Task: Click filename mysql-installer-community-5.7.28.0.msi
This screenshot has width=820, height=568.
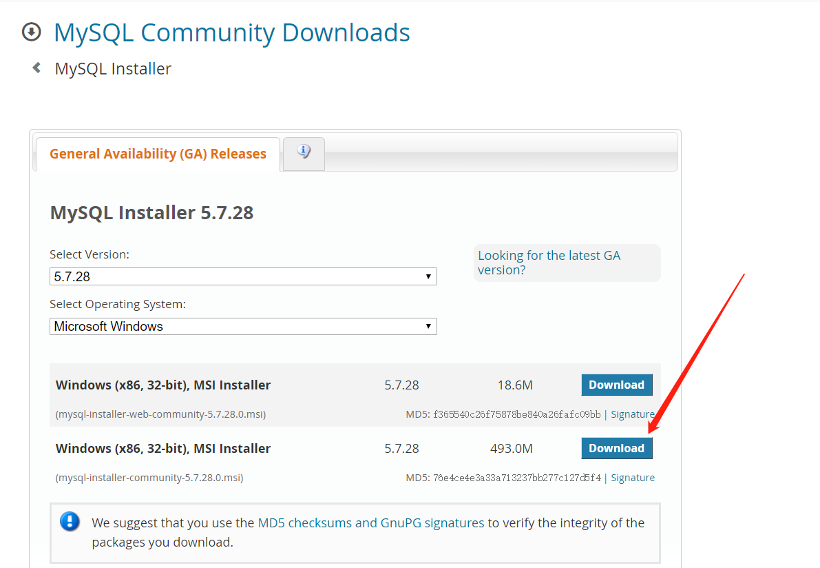Action: point(149,478)
